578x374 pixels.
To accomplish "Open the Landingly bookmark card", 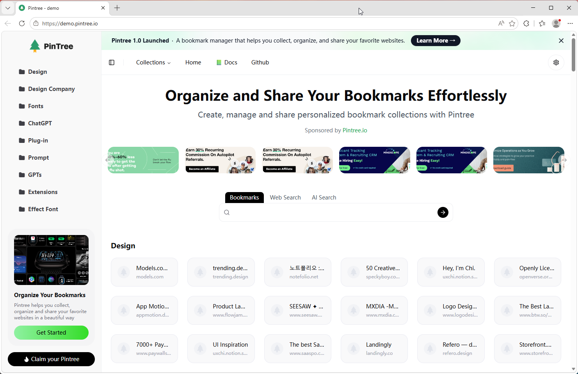I will (374, 349).
